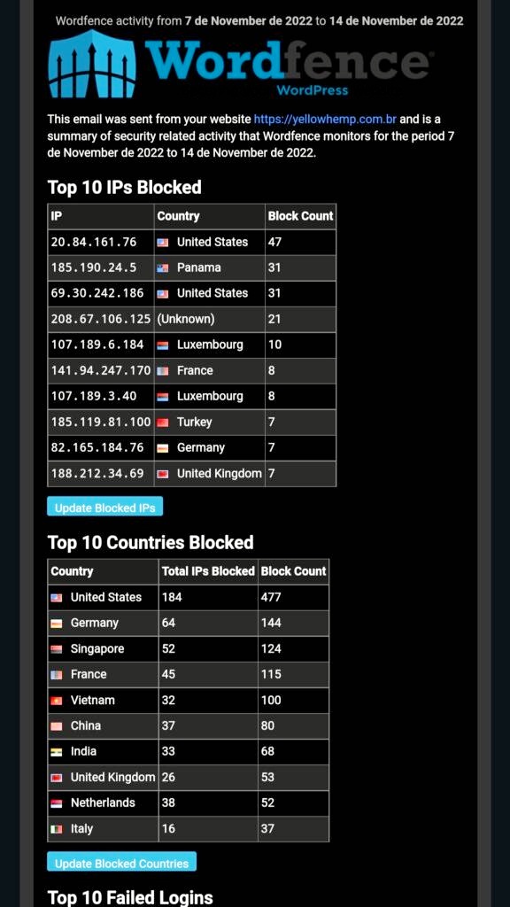Click the Netherlands flag icon

[x=57, y=803]
